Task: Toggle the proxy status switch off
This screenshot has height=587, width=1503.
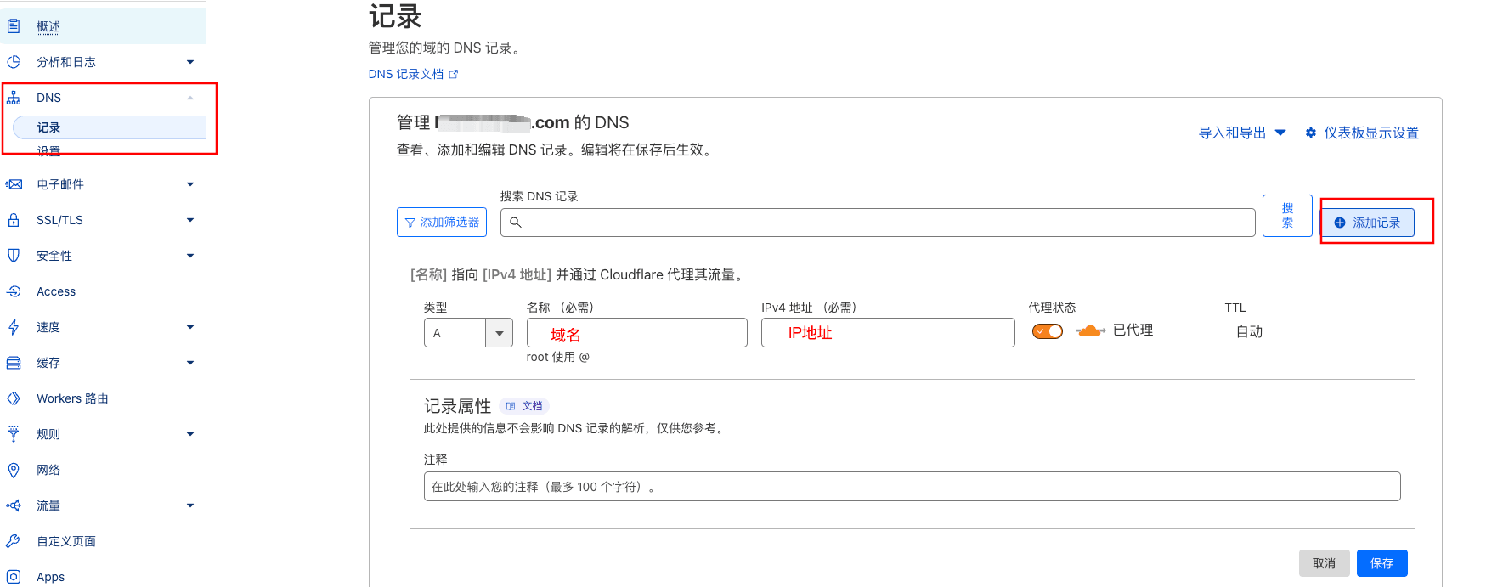Action: (x=1048, y=331)
